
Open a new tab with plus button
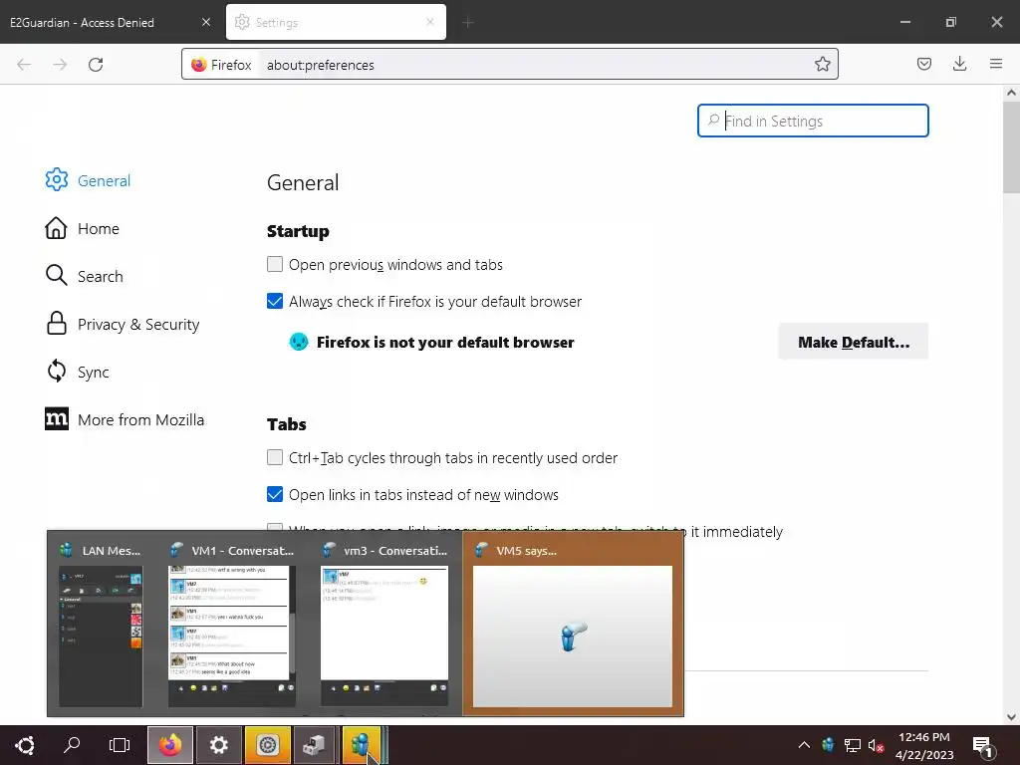point(468,22)
